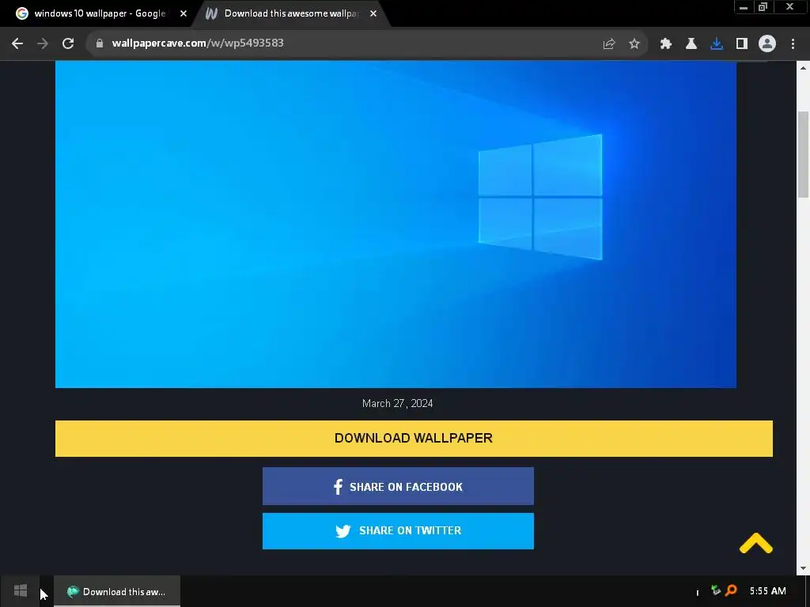Click the green tray icon
The height and width of the screenshot is (607, 810).
click(x=715, y=590)
